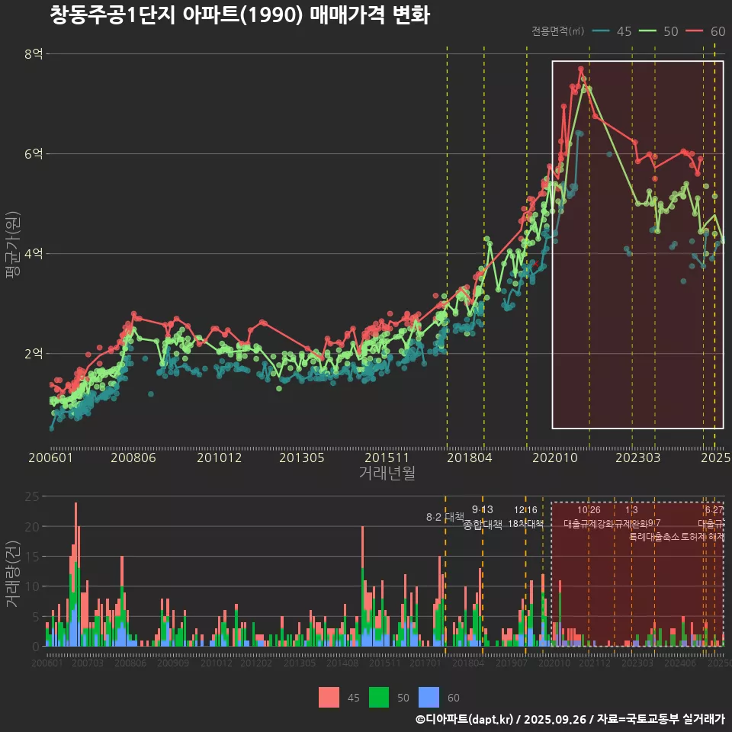Click the 6·27 annotation label
Image resolution: width=732 pixels, height=732 pixels.
click(714, 510)
